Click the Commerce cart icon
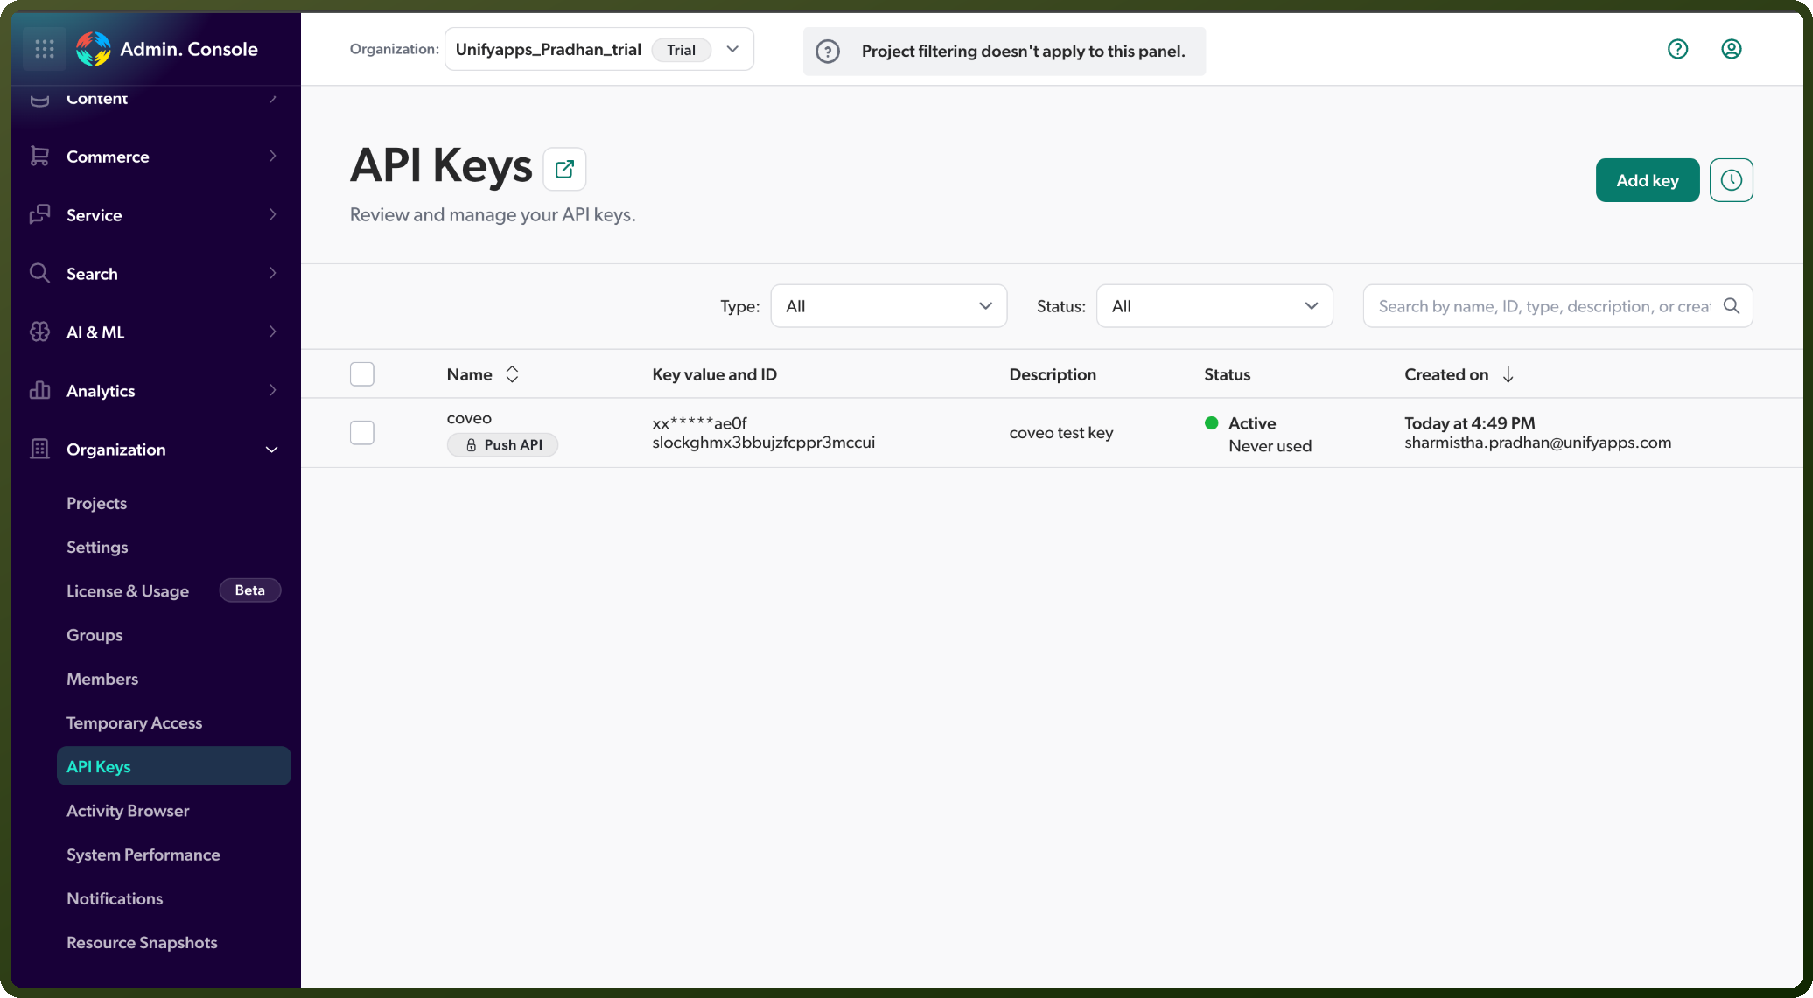 point(39,156)
